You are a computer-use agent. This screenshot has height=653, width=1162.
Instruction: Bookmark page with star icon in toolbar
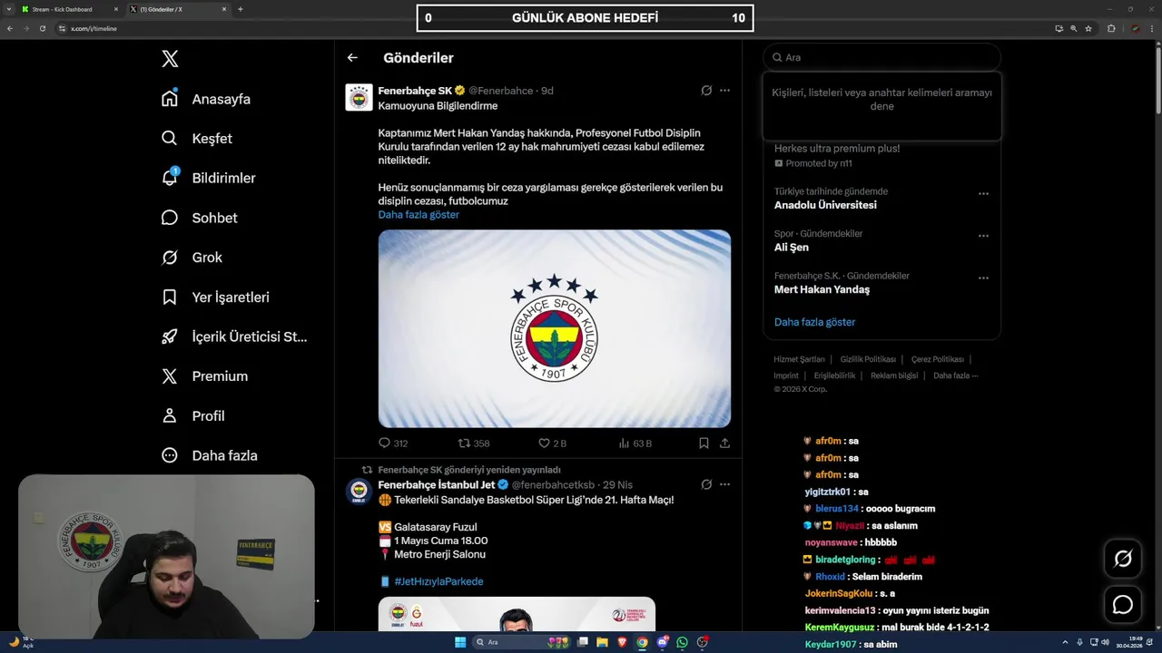tap(1088, 28)
